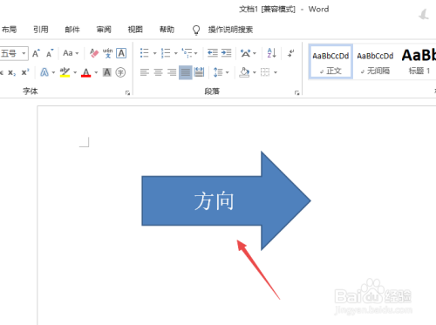Apply text effects glowing A icon
This screenshot has width=436, height=325.
(44, 72)
